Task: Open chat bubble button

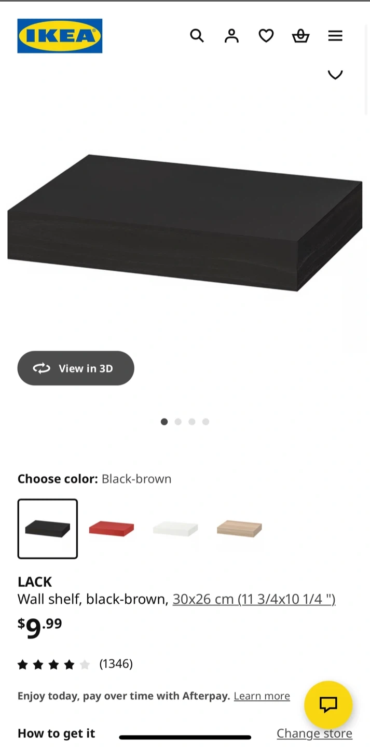Action: tap(328, 704)
